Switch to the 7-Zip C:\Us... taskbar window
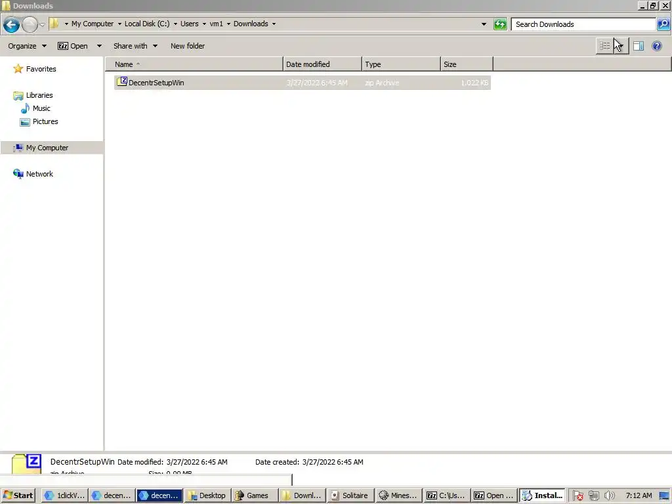 446,495
